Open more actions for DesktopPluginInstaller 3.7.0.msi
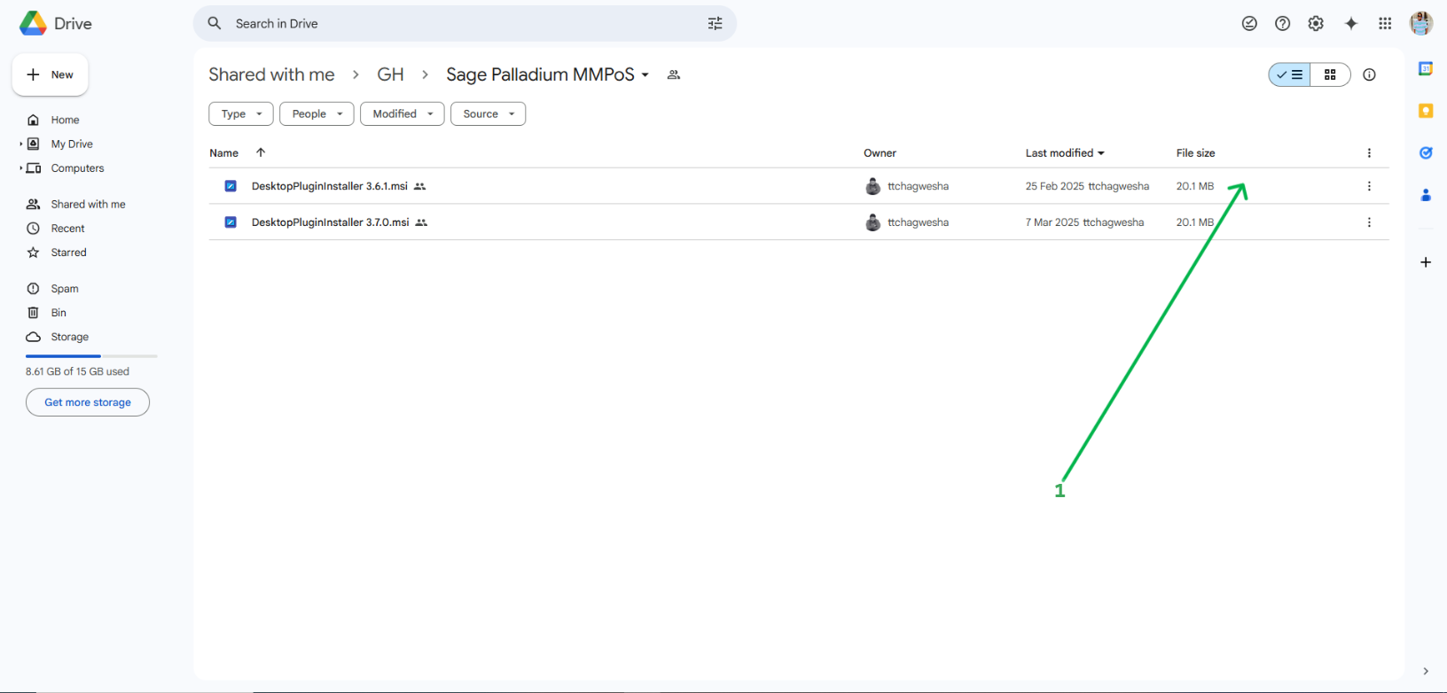 point(1369,222)
